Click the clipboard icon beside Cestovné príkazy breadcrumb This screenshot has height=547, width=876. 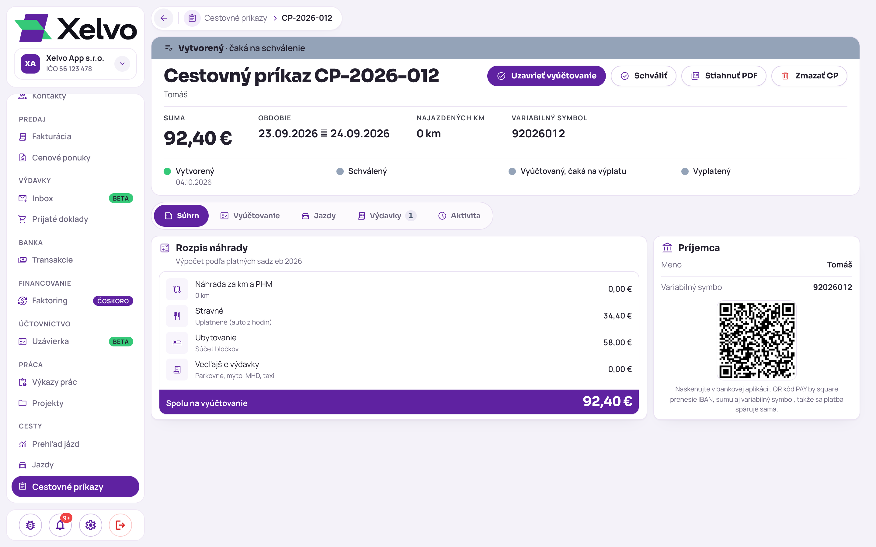(192, 18)
